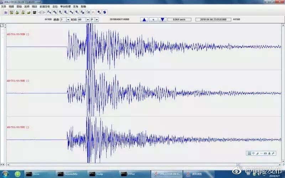Click the horizontal scrollbar thumb

coord(238,164)
